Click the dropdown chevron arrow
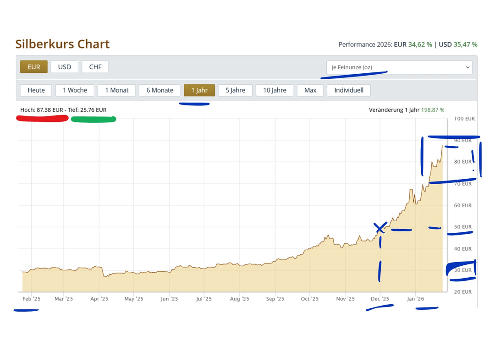The height and width of the screenshot is (351, 495). point(467,67)
